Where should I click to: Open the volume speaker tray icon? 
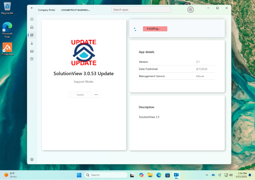coord(231,175)
